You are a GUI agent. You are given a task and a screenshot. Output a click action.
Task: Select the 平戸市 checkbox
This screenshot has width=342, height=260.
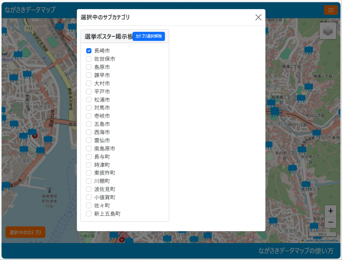tap(89, 92)
